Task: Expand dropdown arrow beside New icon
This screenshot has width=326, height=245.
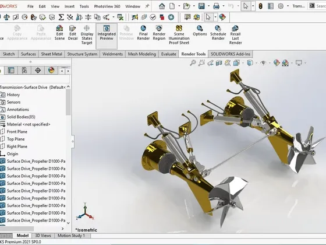Action: pyautogui.click(x=179, y=6)
